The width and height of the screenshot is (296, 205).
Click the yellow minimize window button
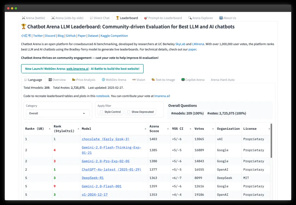click(12, 8)
